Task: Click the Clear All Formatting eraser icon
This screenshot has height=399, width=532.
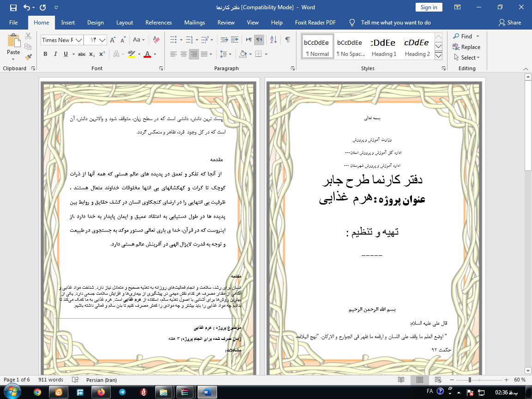Action: [156, 40]
